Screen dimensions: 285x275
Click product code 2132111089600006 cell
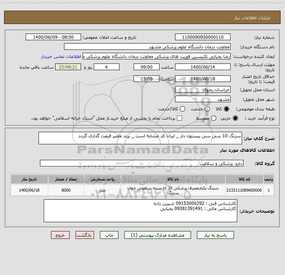[244, 190]
